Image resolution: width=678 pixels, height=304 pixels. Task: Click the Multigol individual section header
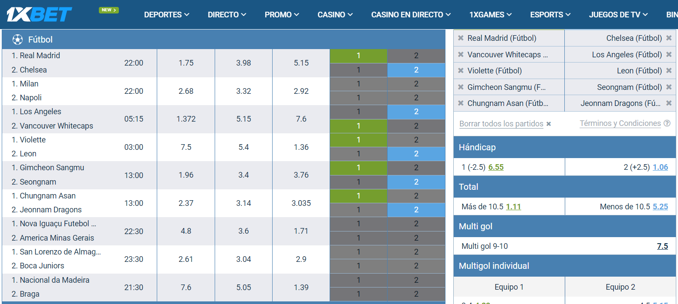point(565,266)
